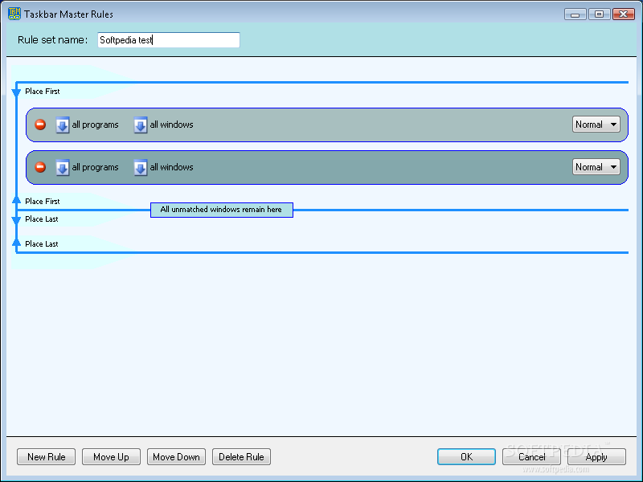Click the all programs icon in first rule

(63, 125)
